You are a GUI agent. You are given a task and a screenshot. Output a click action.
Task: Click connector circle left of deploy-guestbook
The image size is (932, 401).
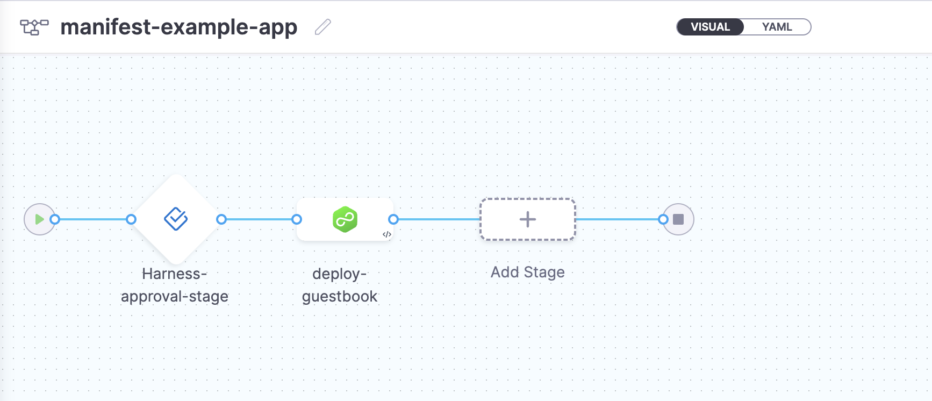pos(297,219)
